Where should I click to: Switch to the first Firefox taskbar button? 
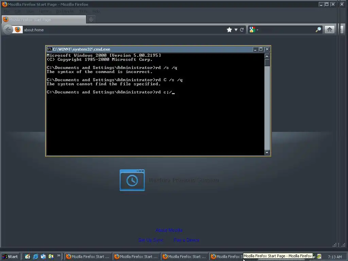point(88,257)
